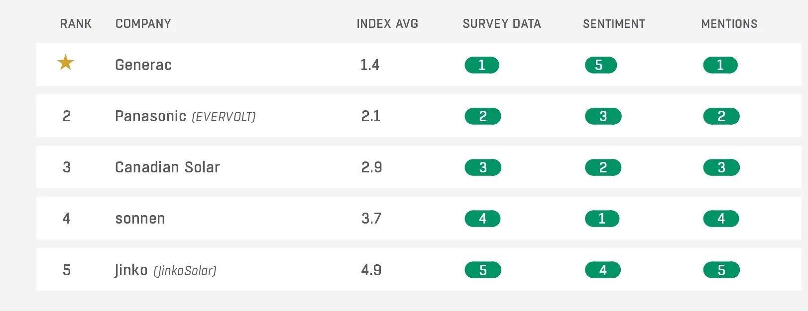
Task: Select the Canadian Solar company name
Action: [x=167, y=167]
